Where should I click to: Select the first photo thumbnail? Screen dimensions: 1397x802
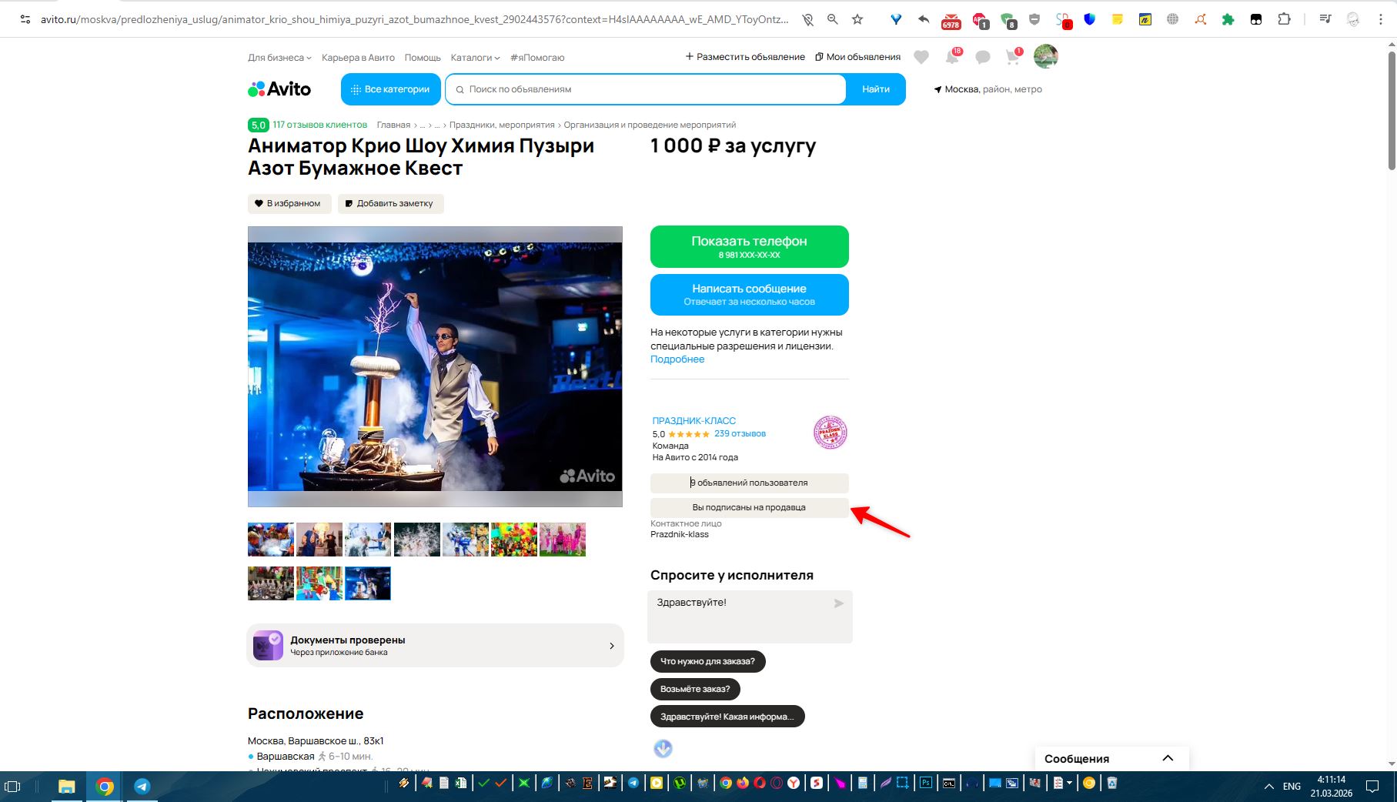(x=271, y=540)
